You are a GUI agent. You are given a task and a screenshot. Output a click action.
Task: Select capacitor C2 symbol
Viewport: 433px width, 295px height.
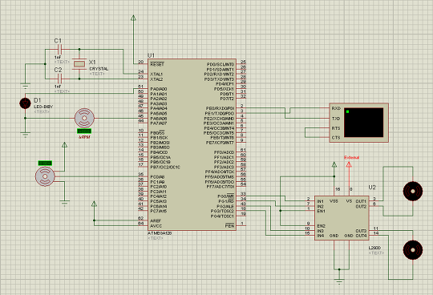click(x=59, y=79)
